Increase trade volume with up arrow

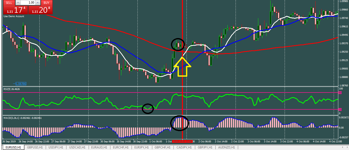click(38, 3)
